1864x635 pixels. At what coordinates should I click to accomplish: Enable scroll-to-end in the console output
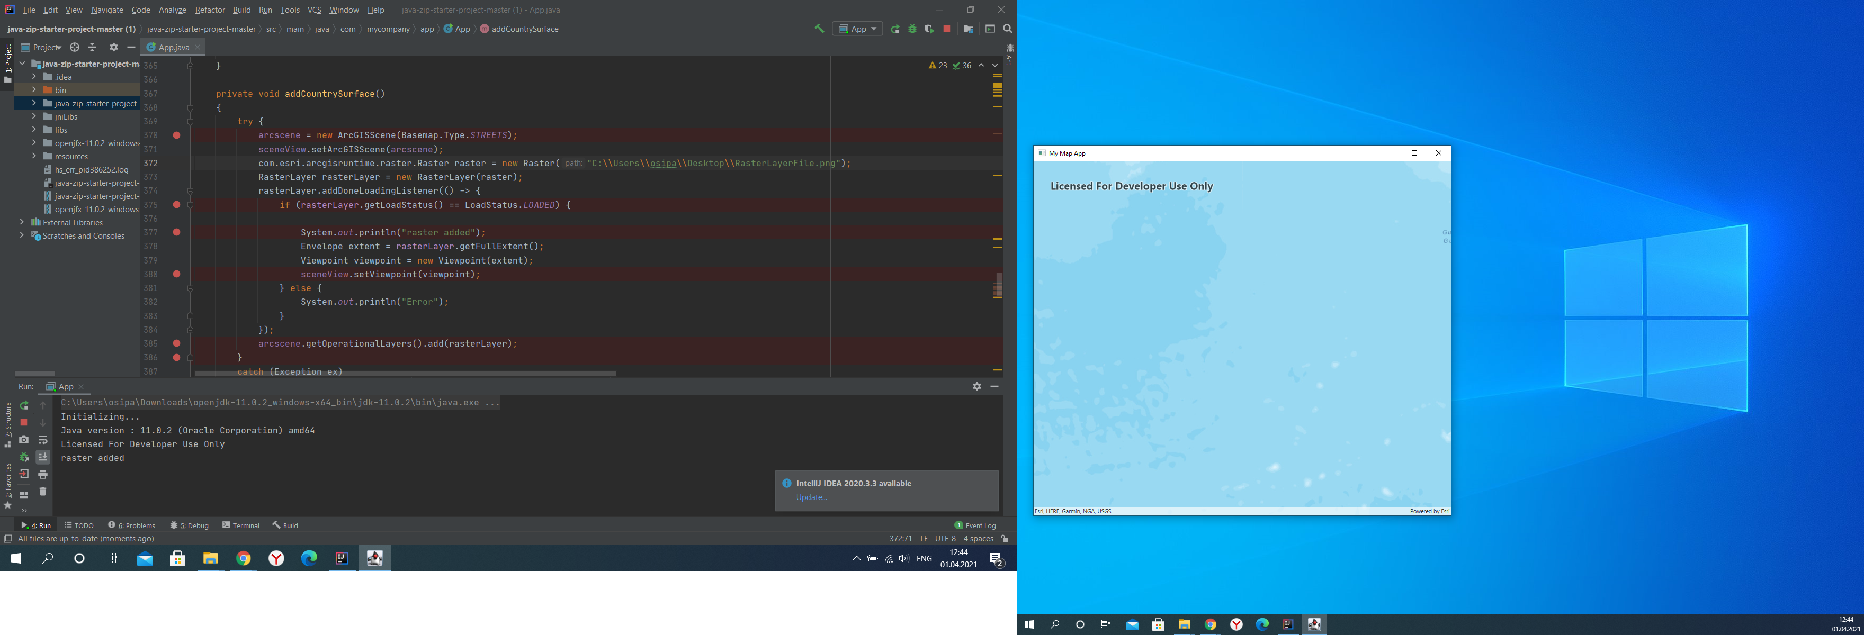click(43, 456)
